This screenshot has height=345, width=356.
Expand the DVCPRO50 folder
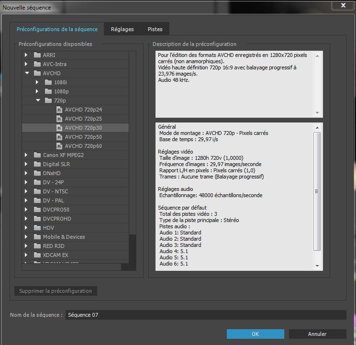point(26,210)
